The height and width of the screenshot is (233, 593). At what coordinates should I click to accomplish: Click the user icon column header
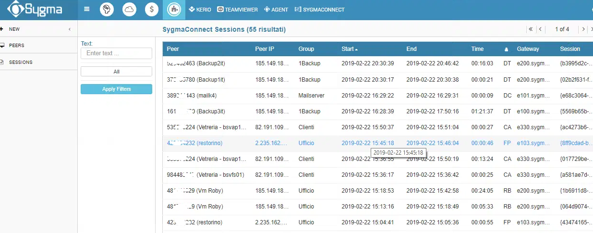[x=506, y=49]
